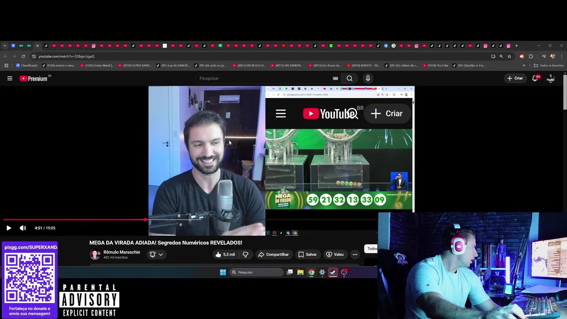The image size is (567, 319).
Task: Open Task View on taskbar
Action: tap(290, 272)
